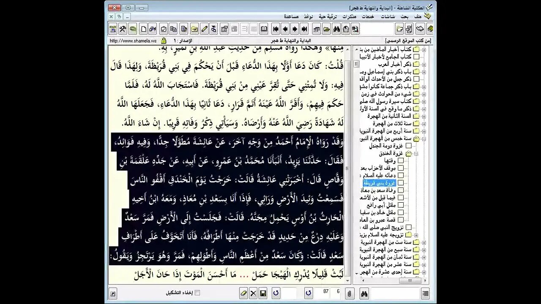Image resolution: width=541 pixels, height=304 pixels.
Task: Expand the السنة الثانية من الهجرة node
Action: 424,116
